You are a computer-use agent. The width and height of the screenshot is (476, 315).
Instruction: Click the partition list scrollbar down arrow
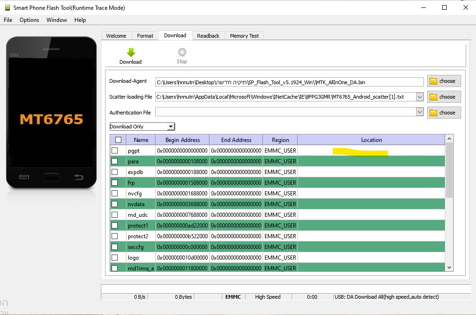tap(449, 268)
